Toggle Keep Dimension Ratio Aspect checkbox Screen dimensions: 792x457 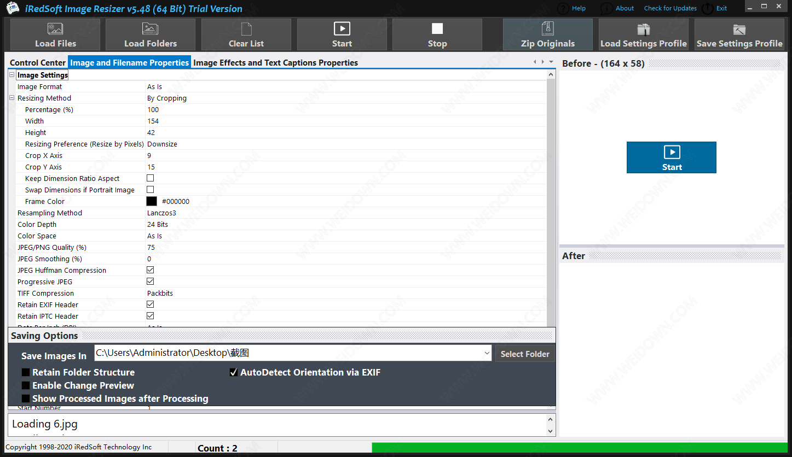click(151, 178)
